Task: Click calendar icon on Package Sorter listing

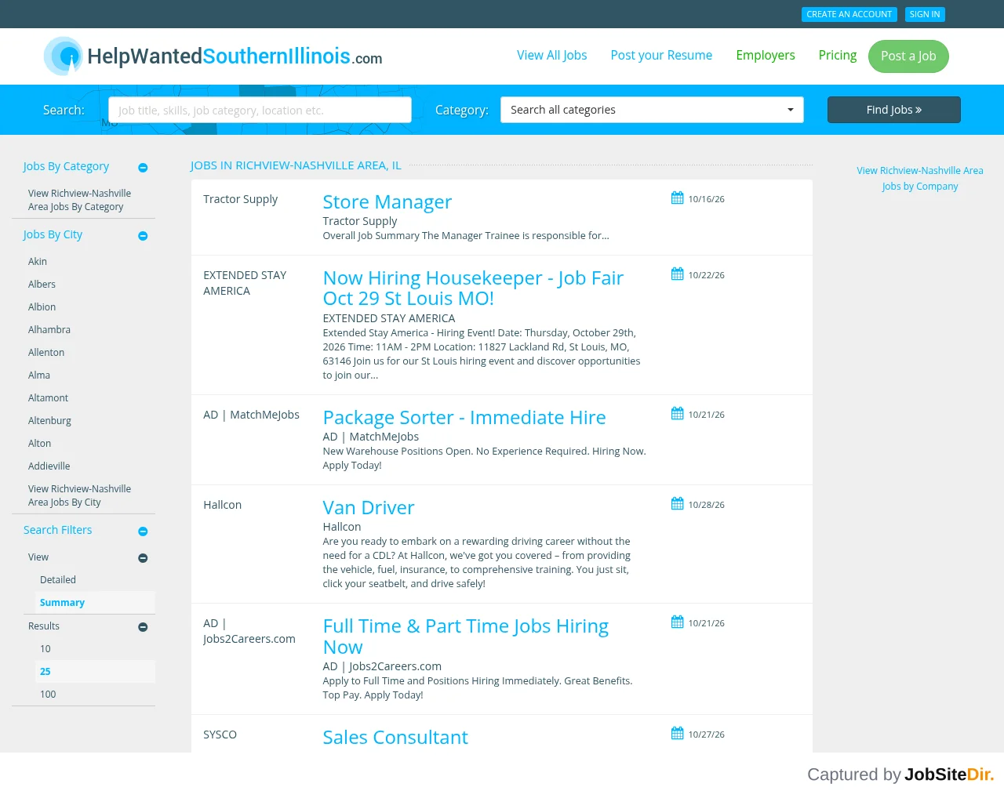Action: (678, 414)
